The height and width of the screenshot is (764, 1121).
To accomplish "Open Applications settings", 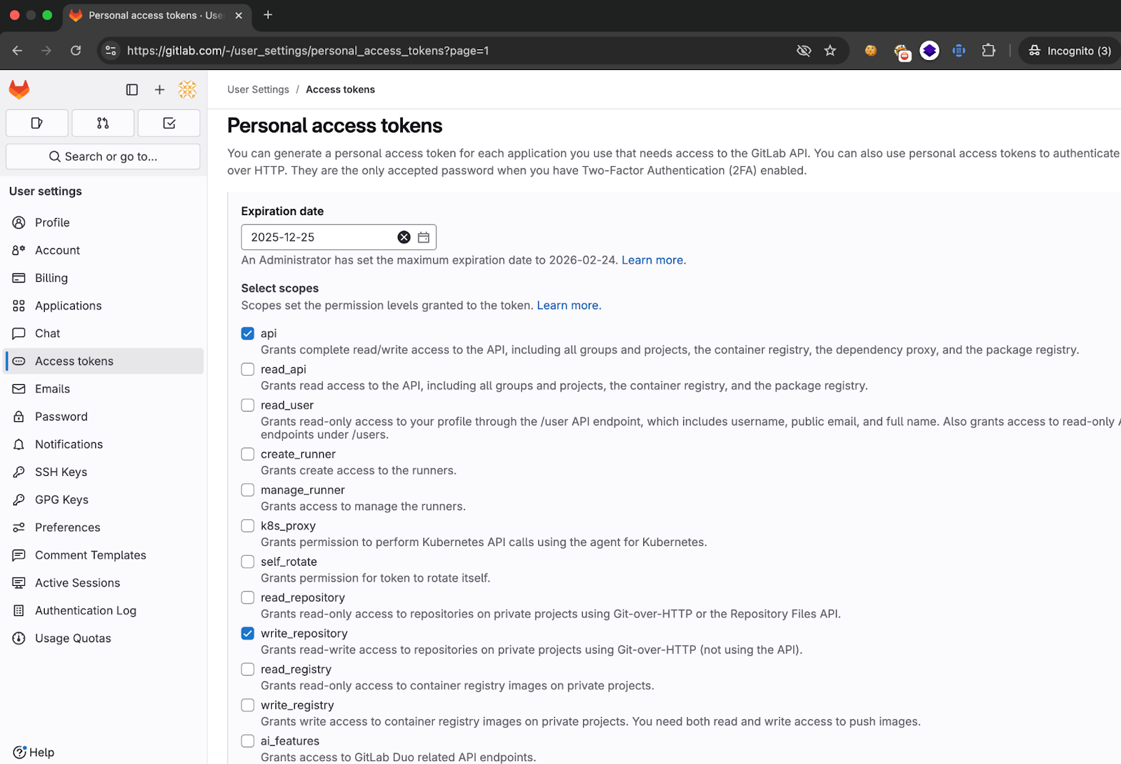I will point(104,306).
